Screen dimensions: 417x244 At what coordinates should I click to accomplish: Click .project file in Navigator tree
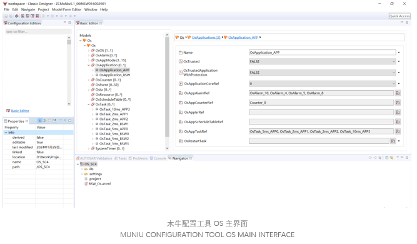coord(94,179)
